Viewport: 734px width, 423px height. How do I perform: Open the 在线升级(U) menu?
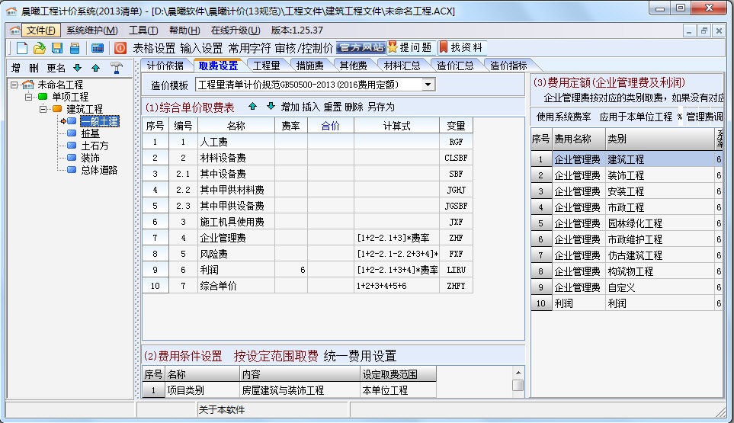(x=236, y=30)
